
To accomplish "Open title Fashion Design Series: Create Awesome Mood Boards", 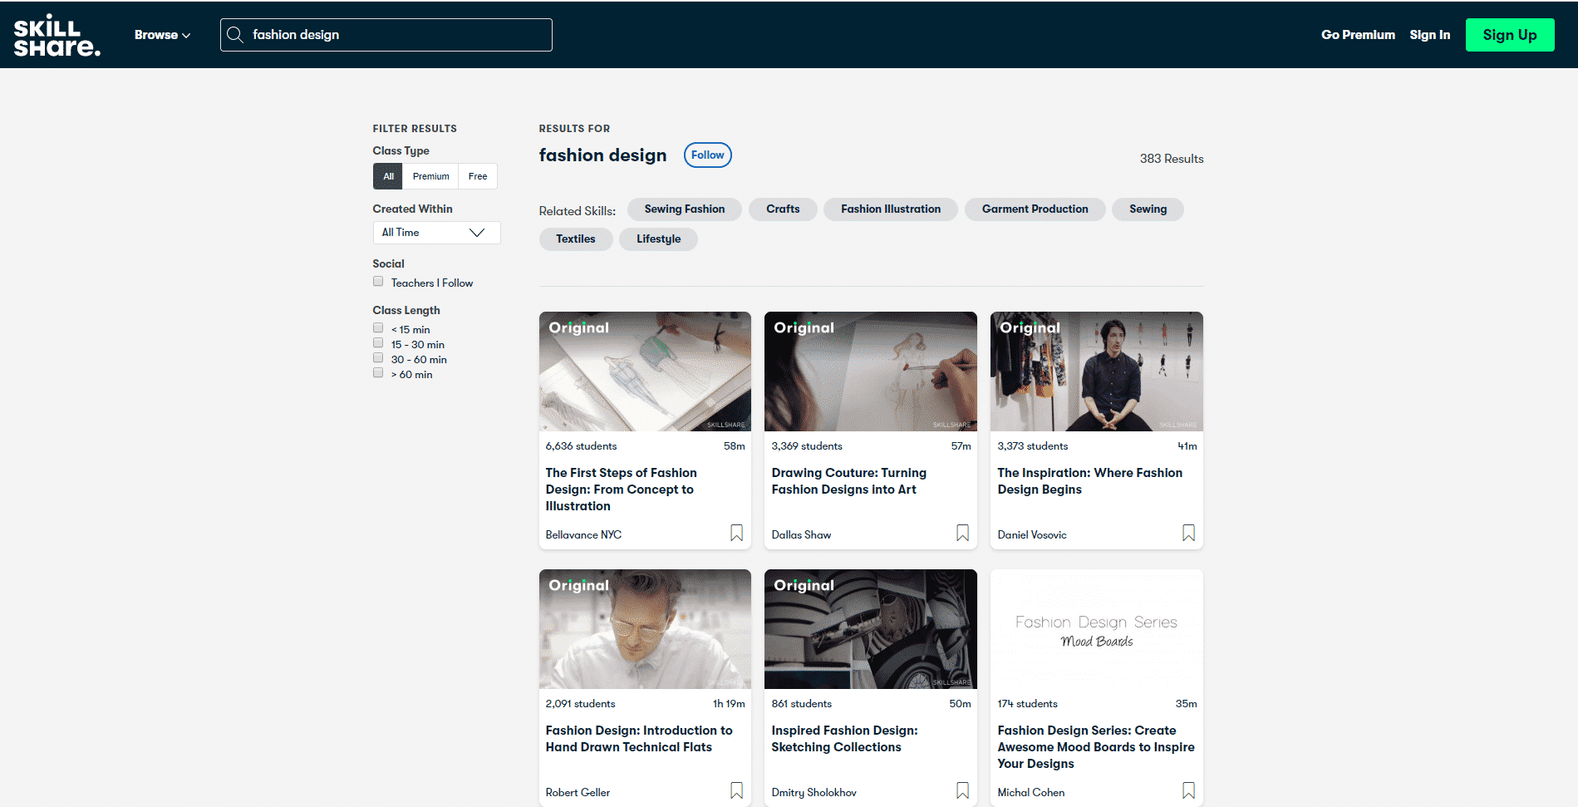I will 1095,747.
